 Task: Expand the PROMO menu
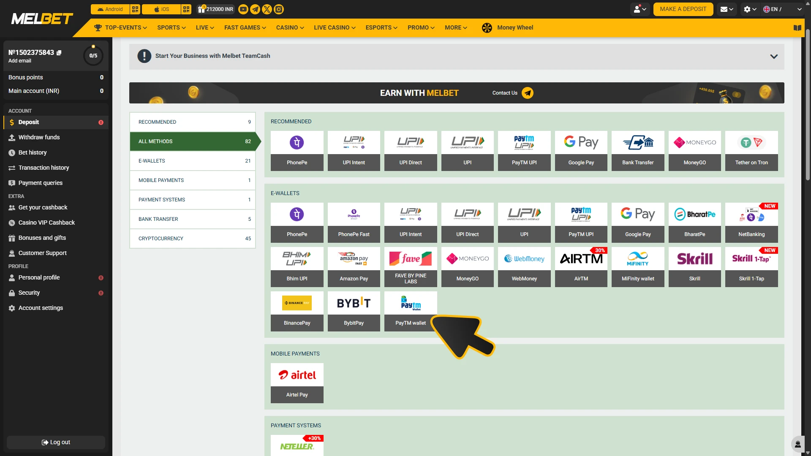pyautogui.click(x=421, y=28)
